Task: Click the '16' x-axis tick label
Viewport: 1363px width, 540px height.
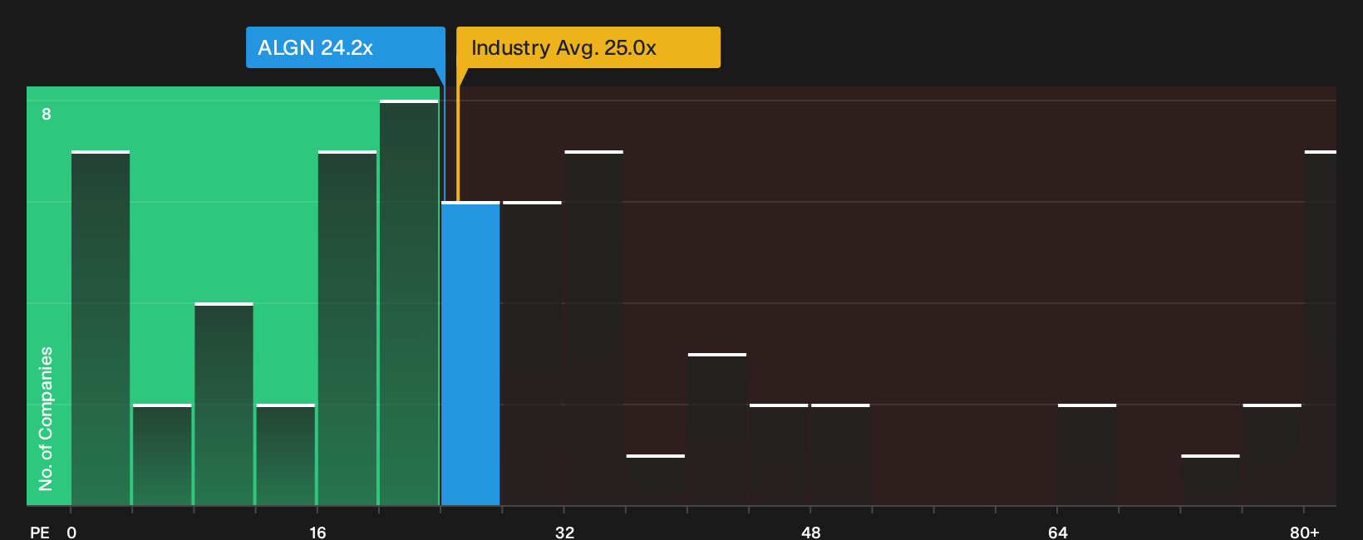Action: 317,532
